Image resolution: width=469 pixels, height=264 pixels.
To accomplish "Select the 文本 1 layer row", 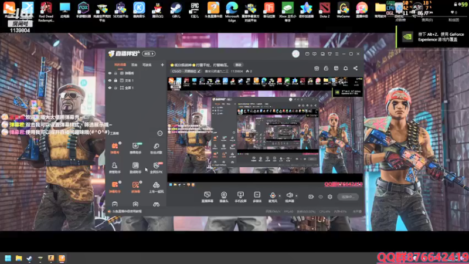I will (136, 80).
